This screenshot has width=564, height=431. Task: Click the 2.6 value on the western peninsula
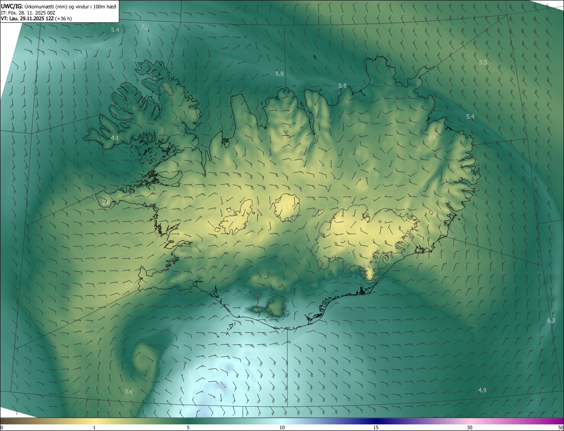coord(106,202)
